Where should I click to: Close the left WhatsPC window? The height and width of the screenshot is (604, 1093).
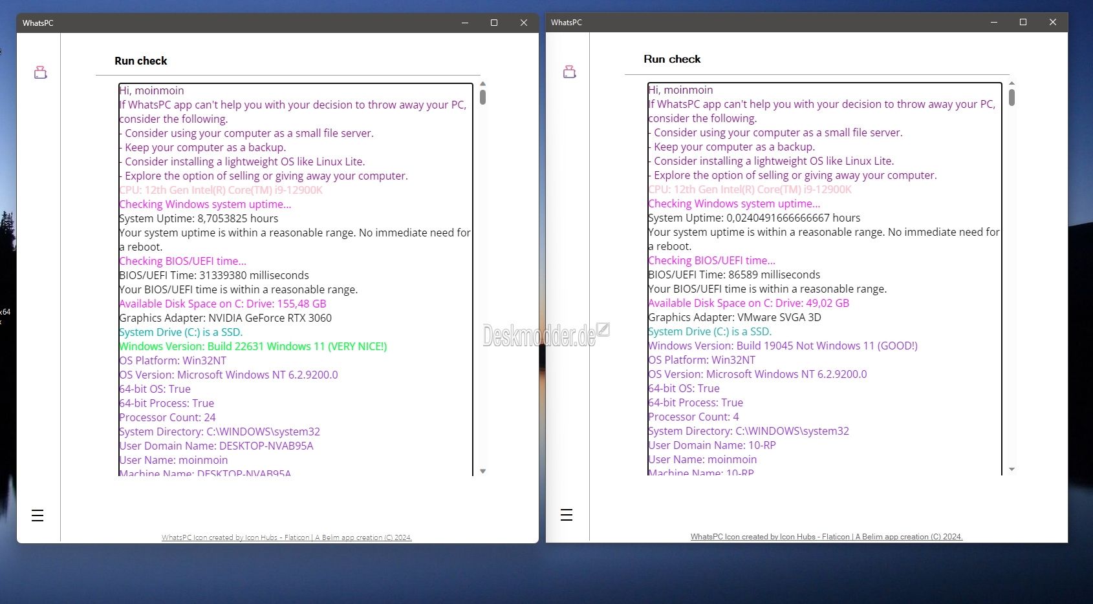pos(524,23)
